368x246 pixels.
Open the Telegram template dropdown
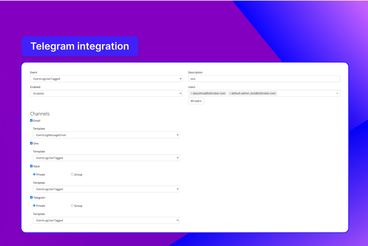tap(106, 220)
